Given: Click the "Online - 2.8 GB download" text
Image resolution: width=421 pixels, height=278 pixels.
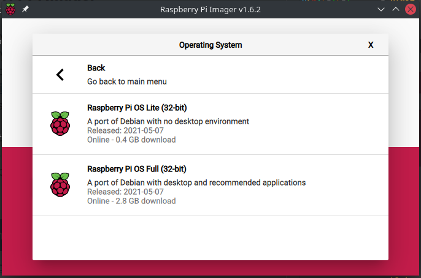Looking at the screenshot, I should coord(131,201).
